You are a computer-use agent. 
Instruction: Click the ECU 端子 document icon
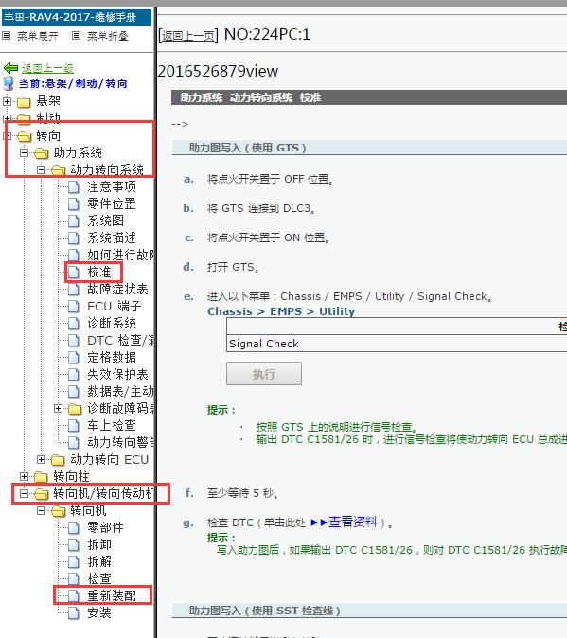pyautogui.click(x=74, y=307)
